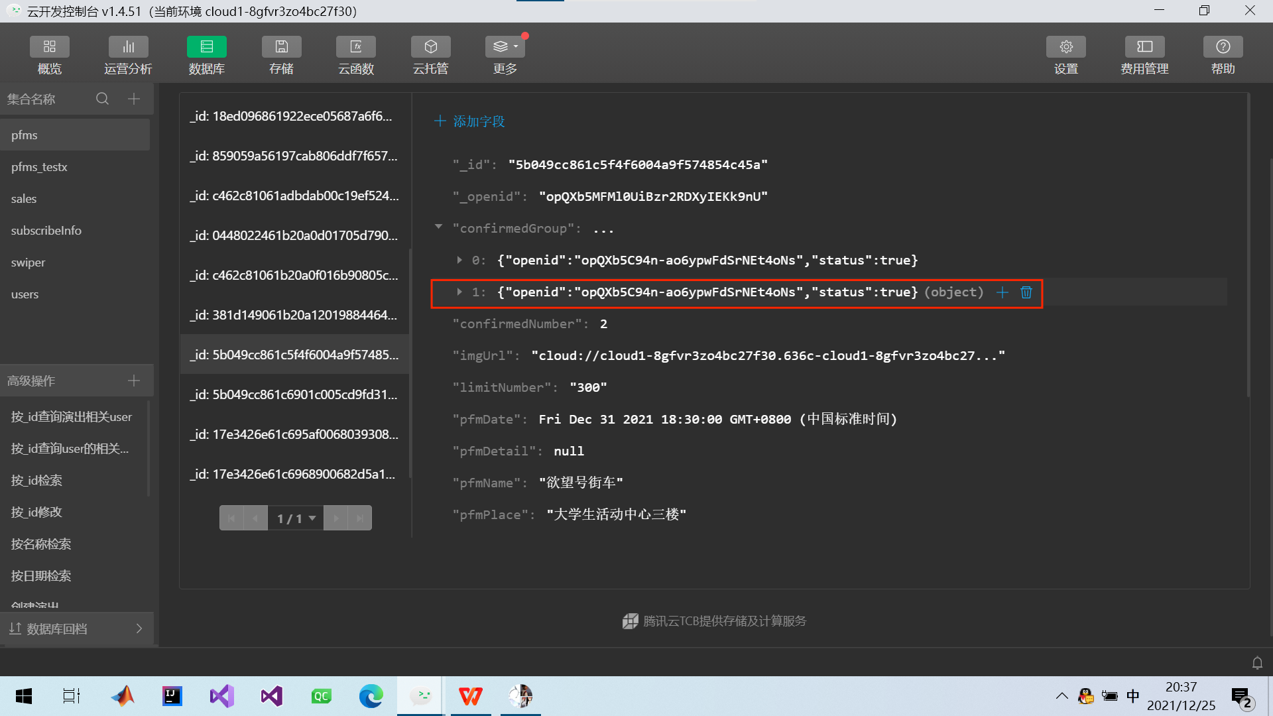Select record _id: 5b049cc861c5f4f6004a9f57485...
1273x716 pixels.
pyautogui.click(x=294, y=355)
